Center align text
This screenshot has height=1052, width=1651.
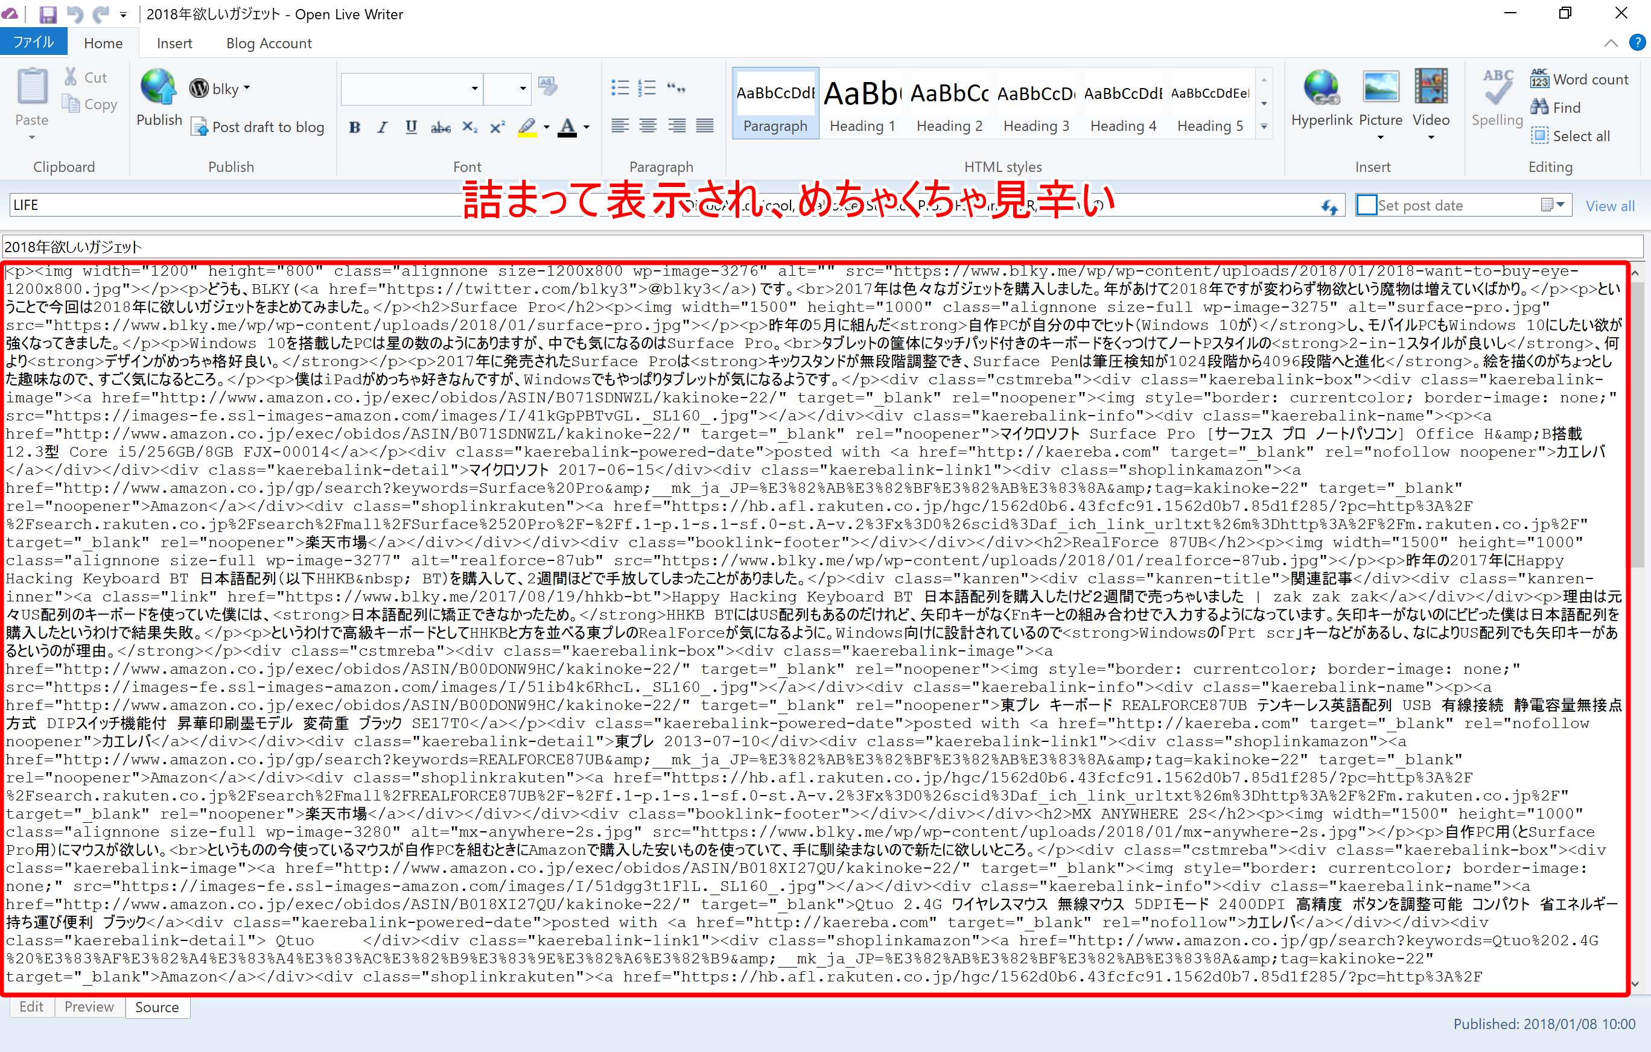coord(648,125)
